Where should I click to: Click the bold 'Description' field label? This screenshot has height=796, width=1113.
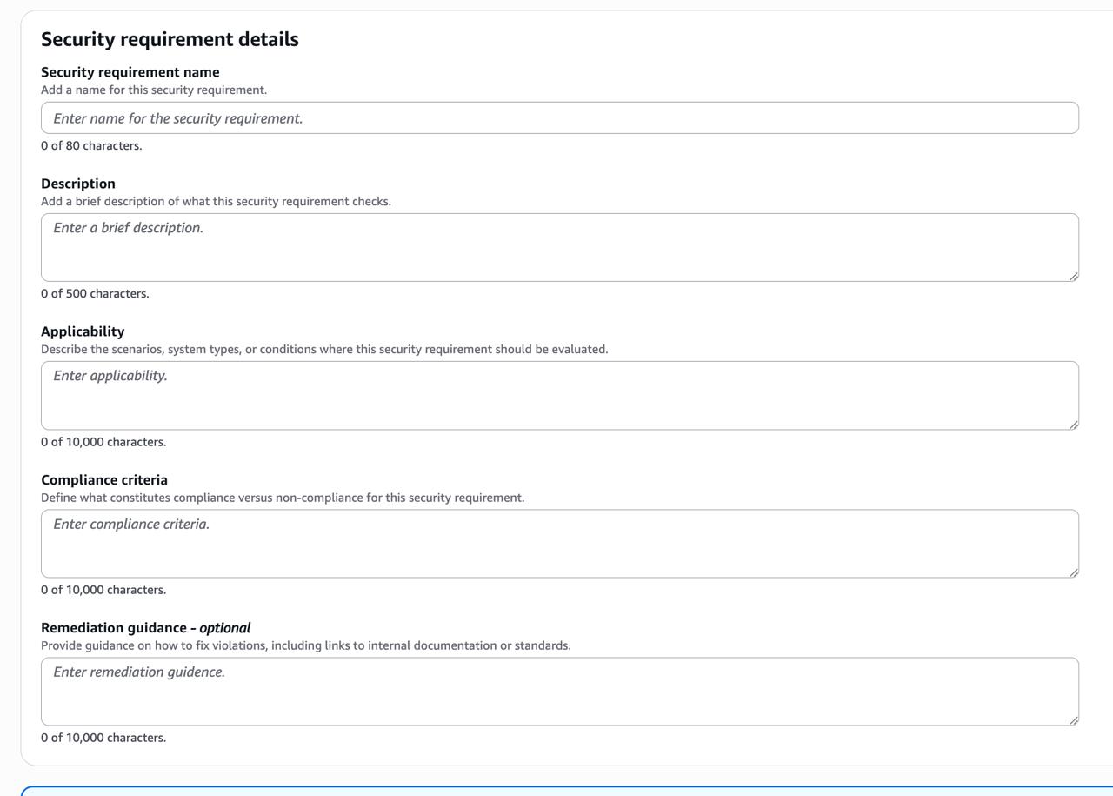77,184
